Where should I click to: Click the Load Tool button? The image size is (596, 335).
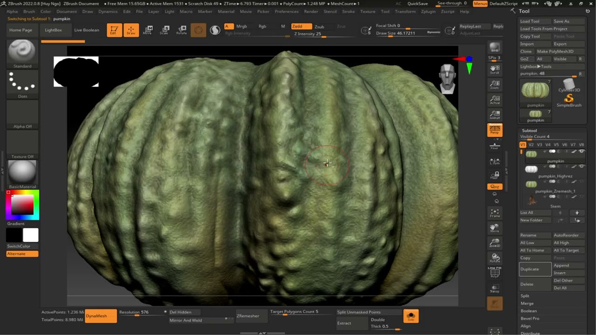click(x=535, y=21)
